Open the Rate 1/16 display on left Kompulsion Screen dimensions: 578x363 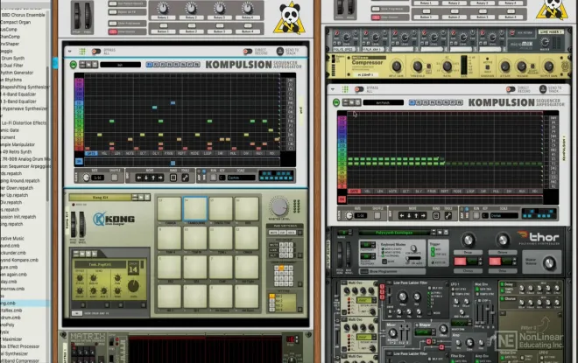tap(98, 178)
